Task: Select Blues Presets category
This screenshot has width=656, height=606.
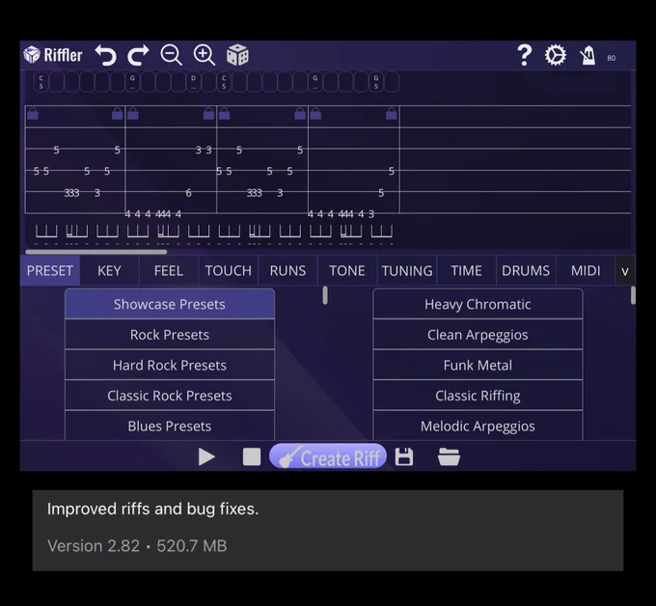Action: point(170,427)
